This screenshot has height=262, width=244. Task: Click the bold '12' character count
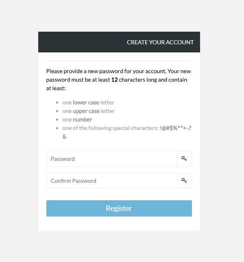pos(115,80)
